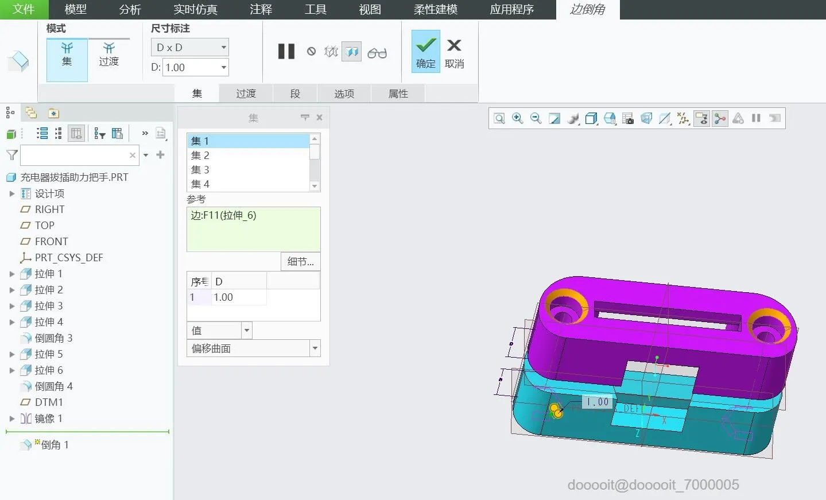
Task: Click the expand all tree icon
Action: click(x=42, y=134)
